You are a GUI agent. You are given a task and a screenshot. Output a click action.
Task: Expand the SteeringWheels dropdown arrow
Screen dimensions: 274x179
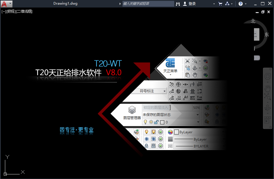coord(268,82)
